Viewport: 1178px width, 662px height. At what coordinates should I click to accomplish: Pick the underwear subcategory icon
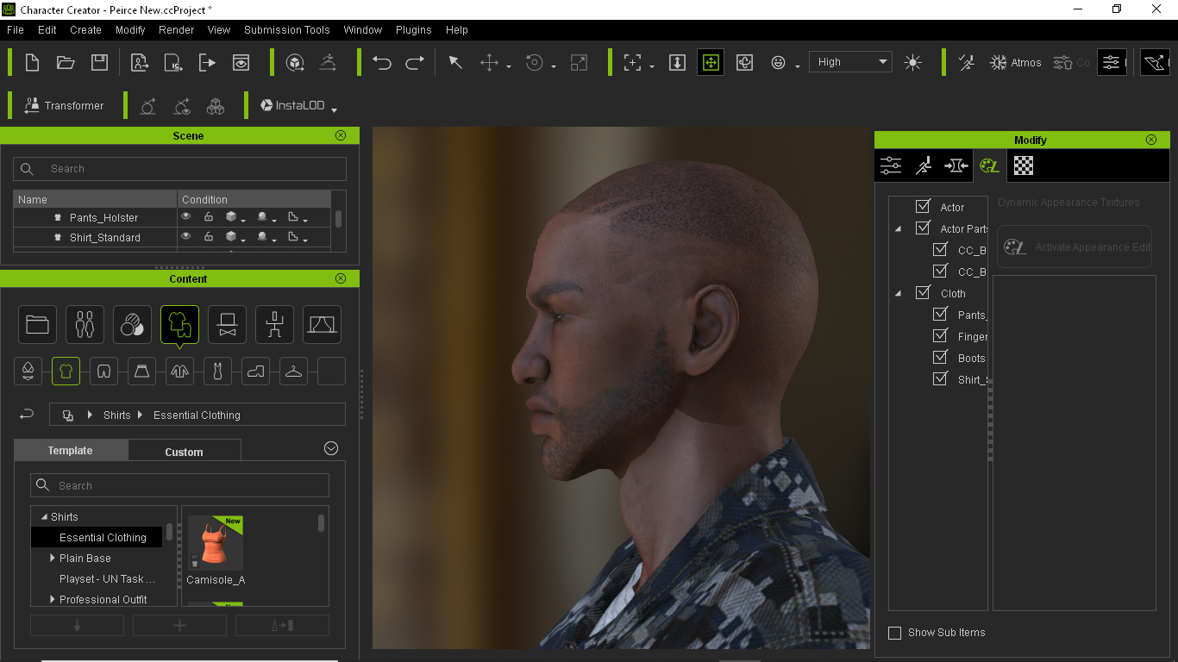28,372
